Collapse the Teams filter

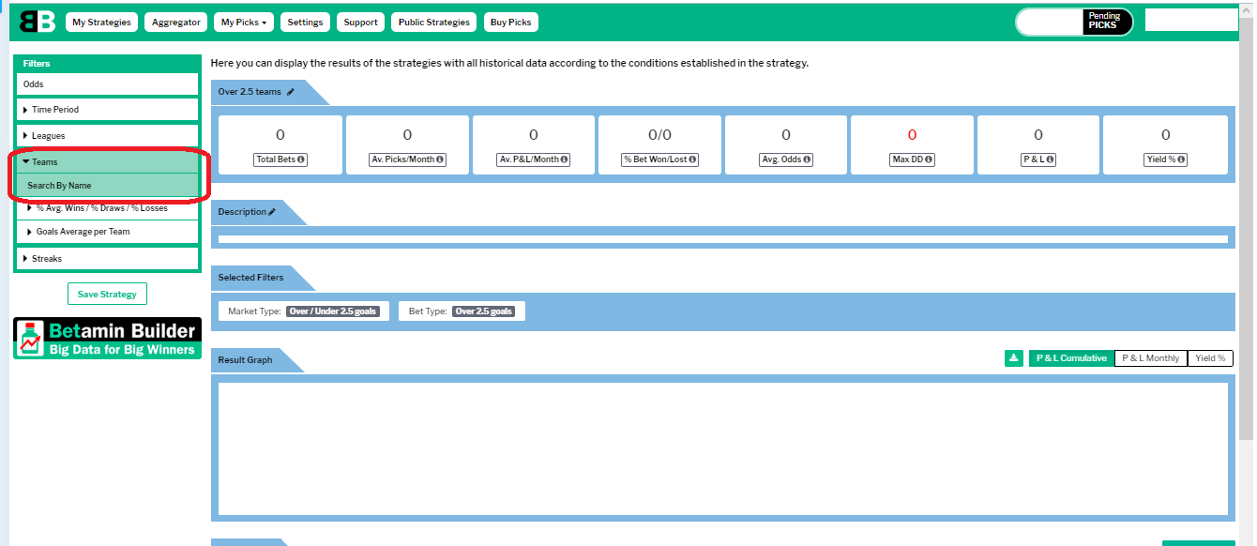107,162
